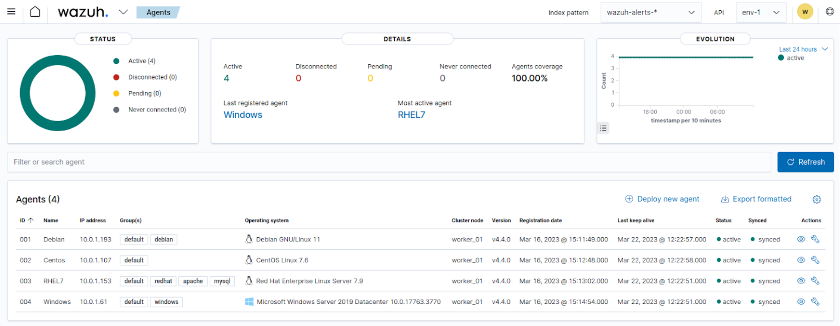Screen dimensions: 840x326
Task: Click the redhat group badge
Action: pos(163,281)
